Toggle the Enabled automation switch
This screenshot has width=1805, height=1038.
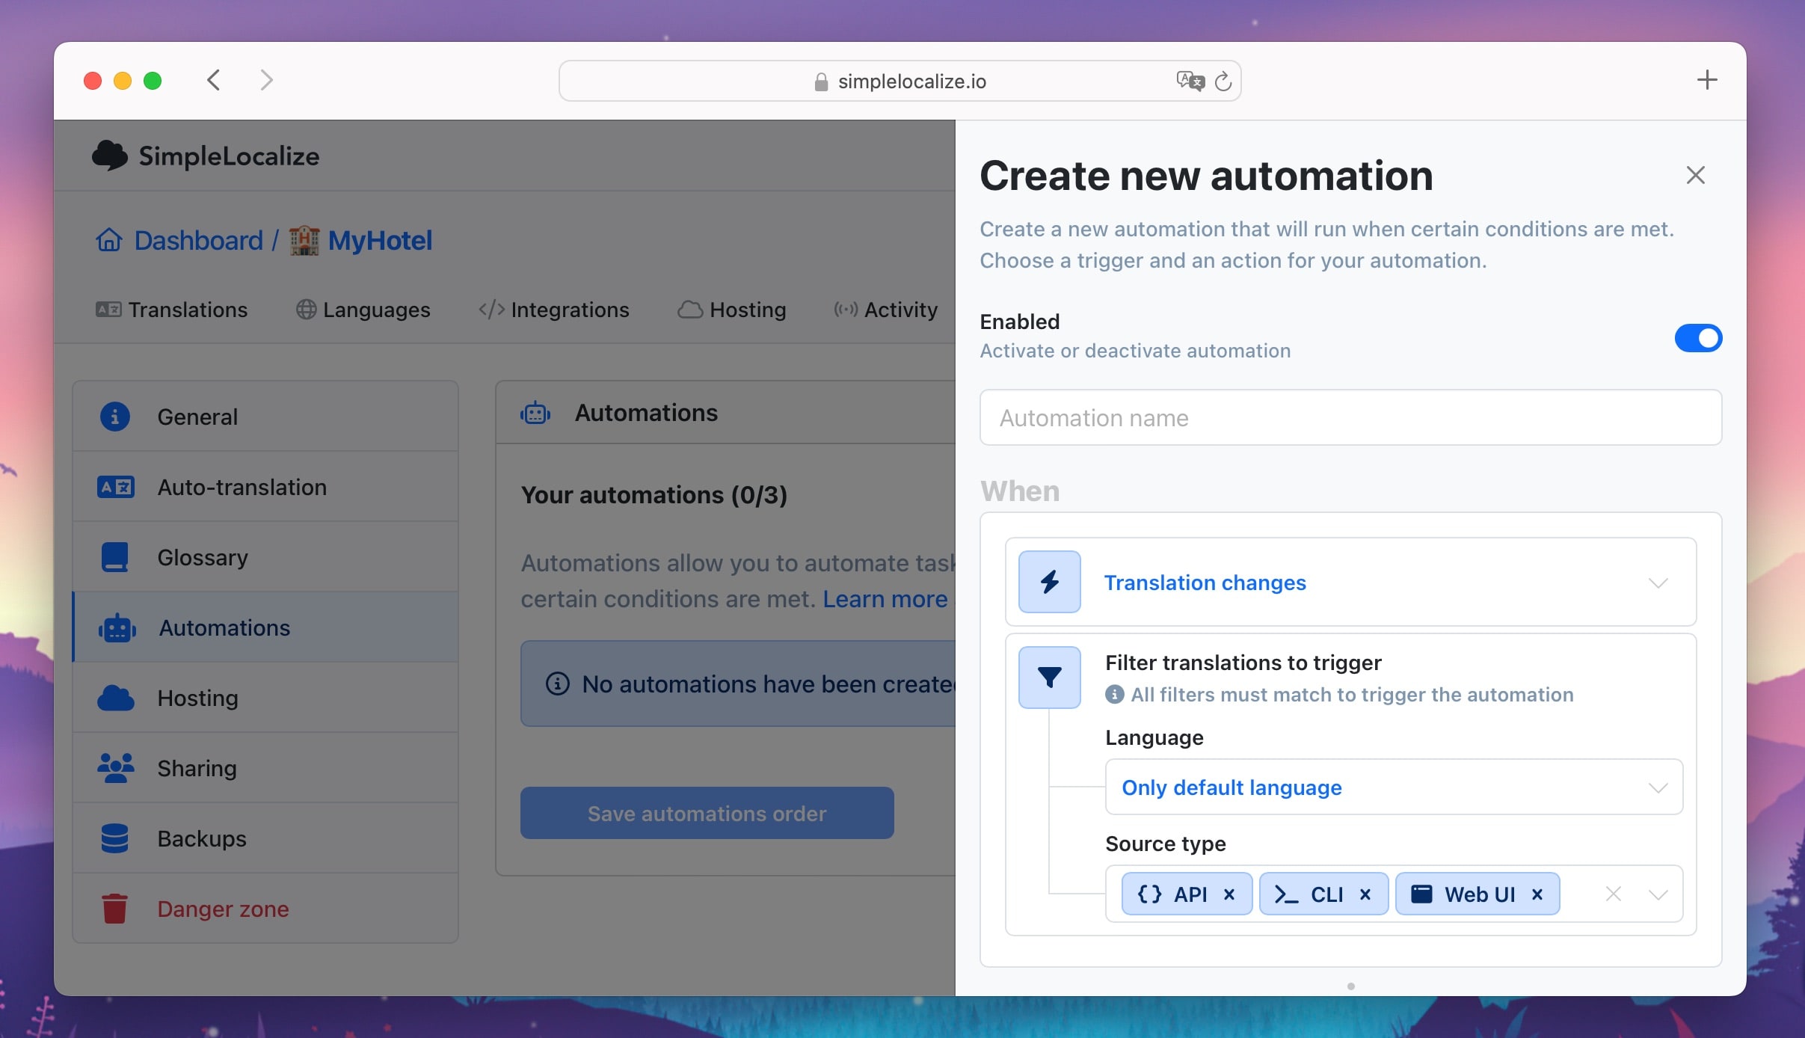[x=1698, y=338]
